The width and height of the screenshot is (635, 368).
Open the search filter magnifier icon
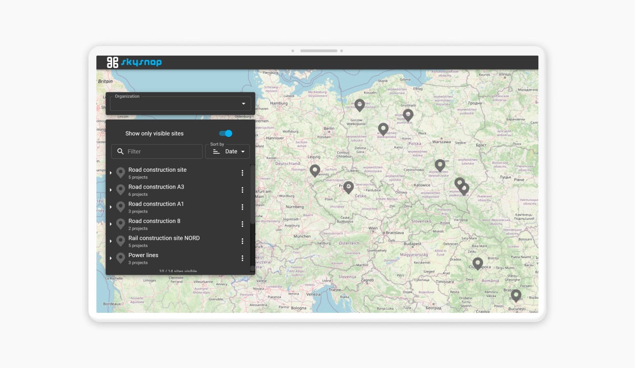120,151
